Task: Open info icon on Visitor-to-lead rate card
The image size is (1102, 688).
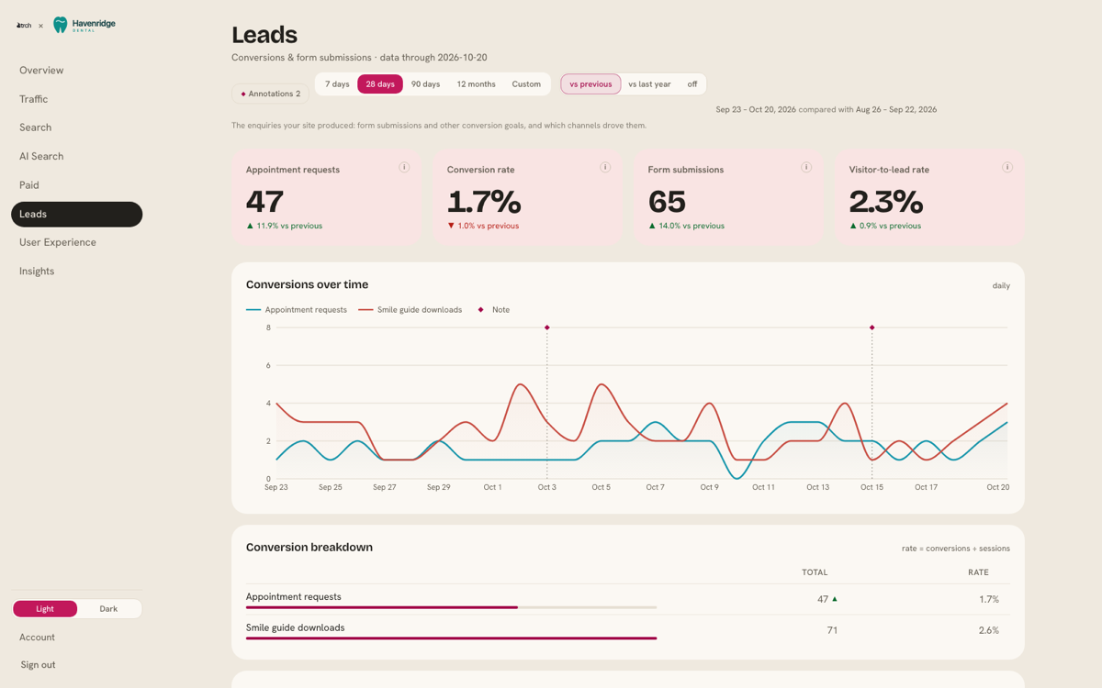Action: 1007,168
